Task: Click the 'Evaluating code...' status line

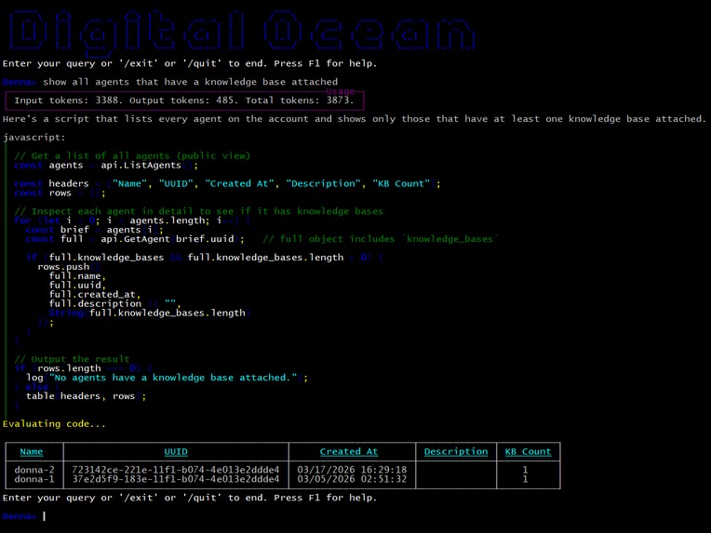Action: click(x=54, y=424)
